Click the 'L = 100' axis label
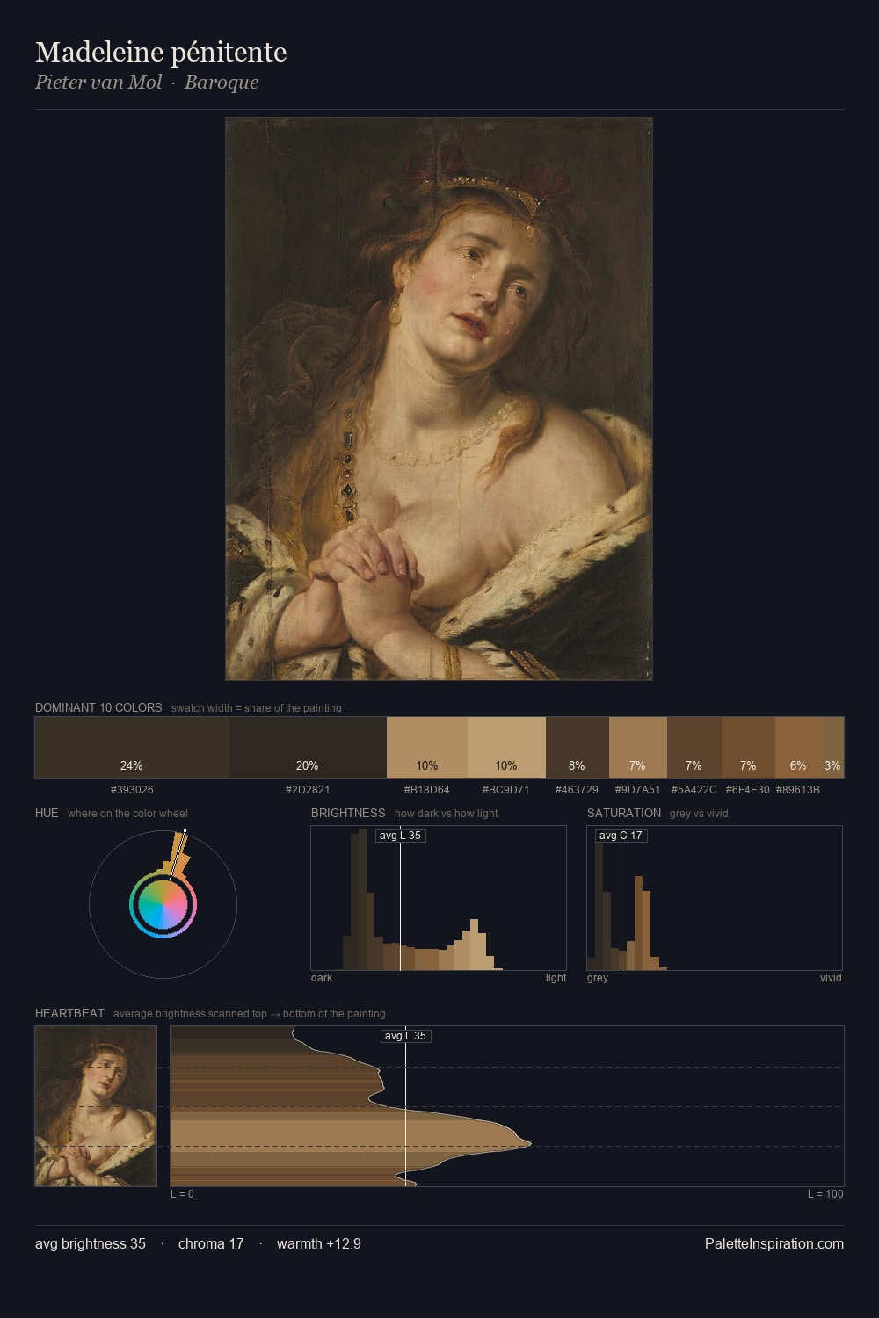 coord(825,1194)
